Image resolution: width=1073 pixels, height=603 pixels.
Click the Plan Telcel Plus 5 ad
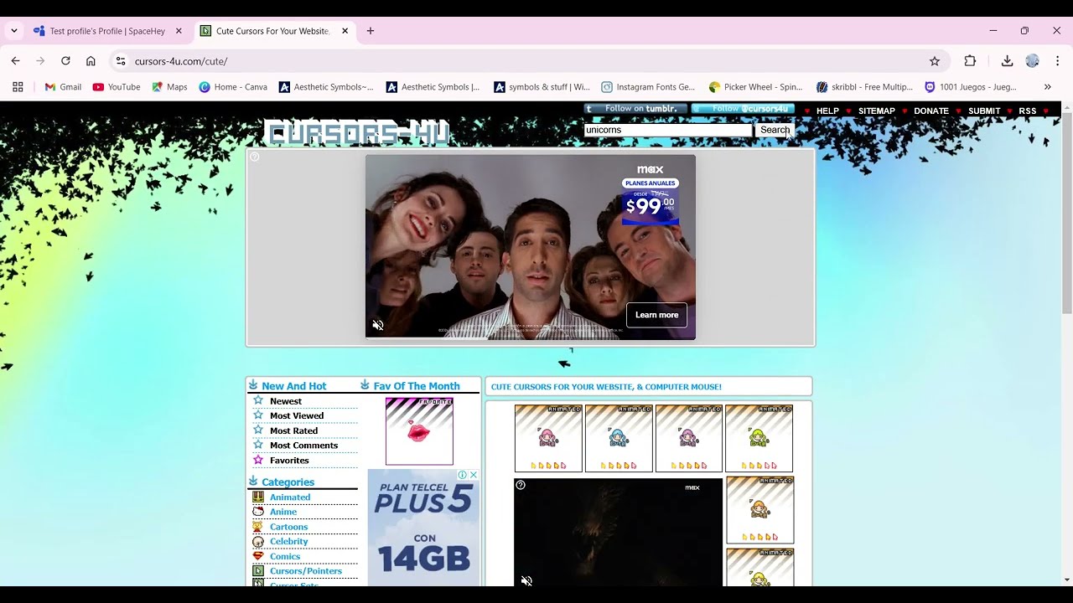tap(423, 528)
